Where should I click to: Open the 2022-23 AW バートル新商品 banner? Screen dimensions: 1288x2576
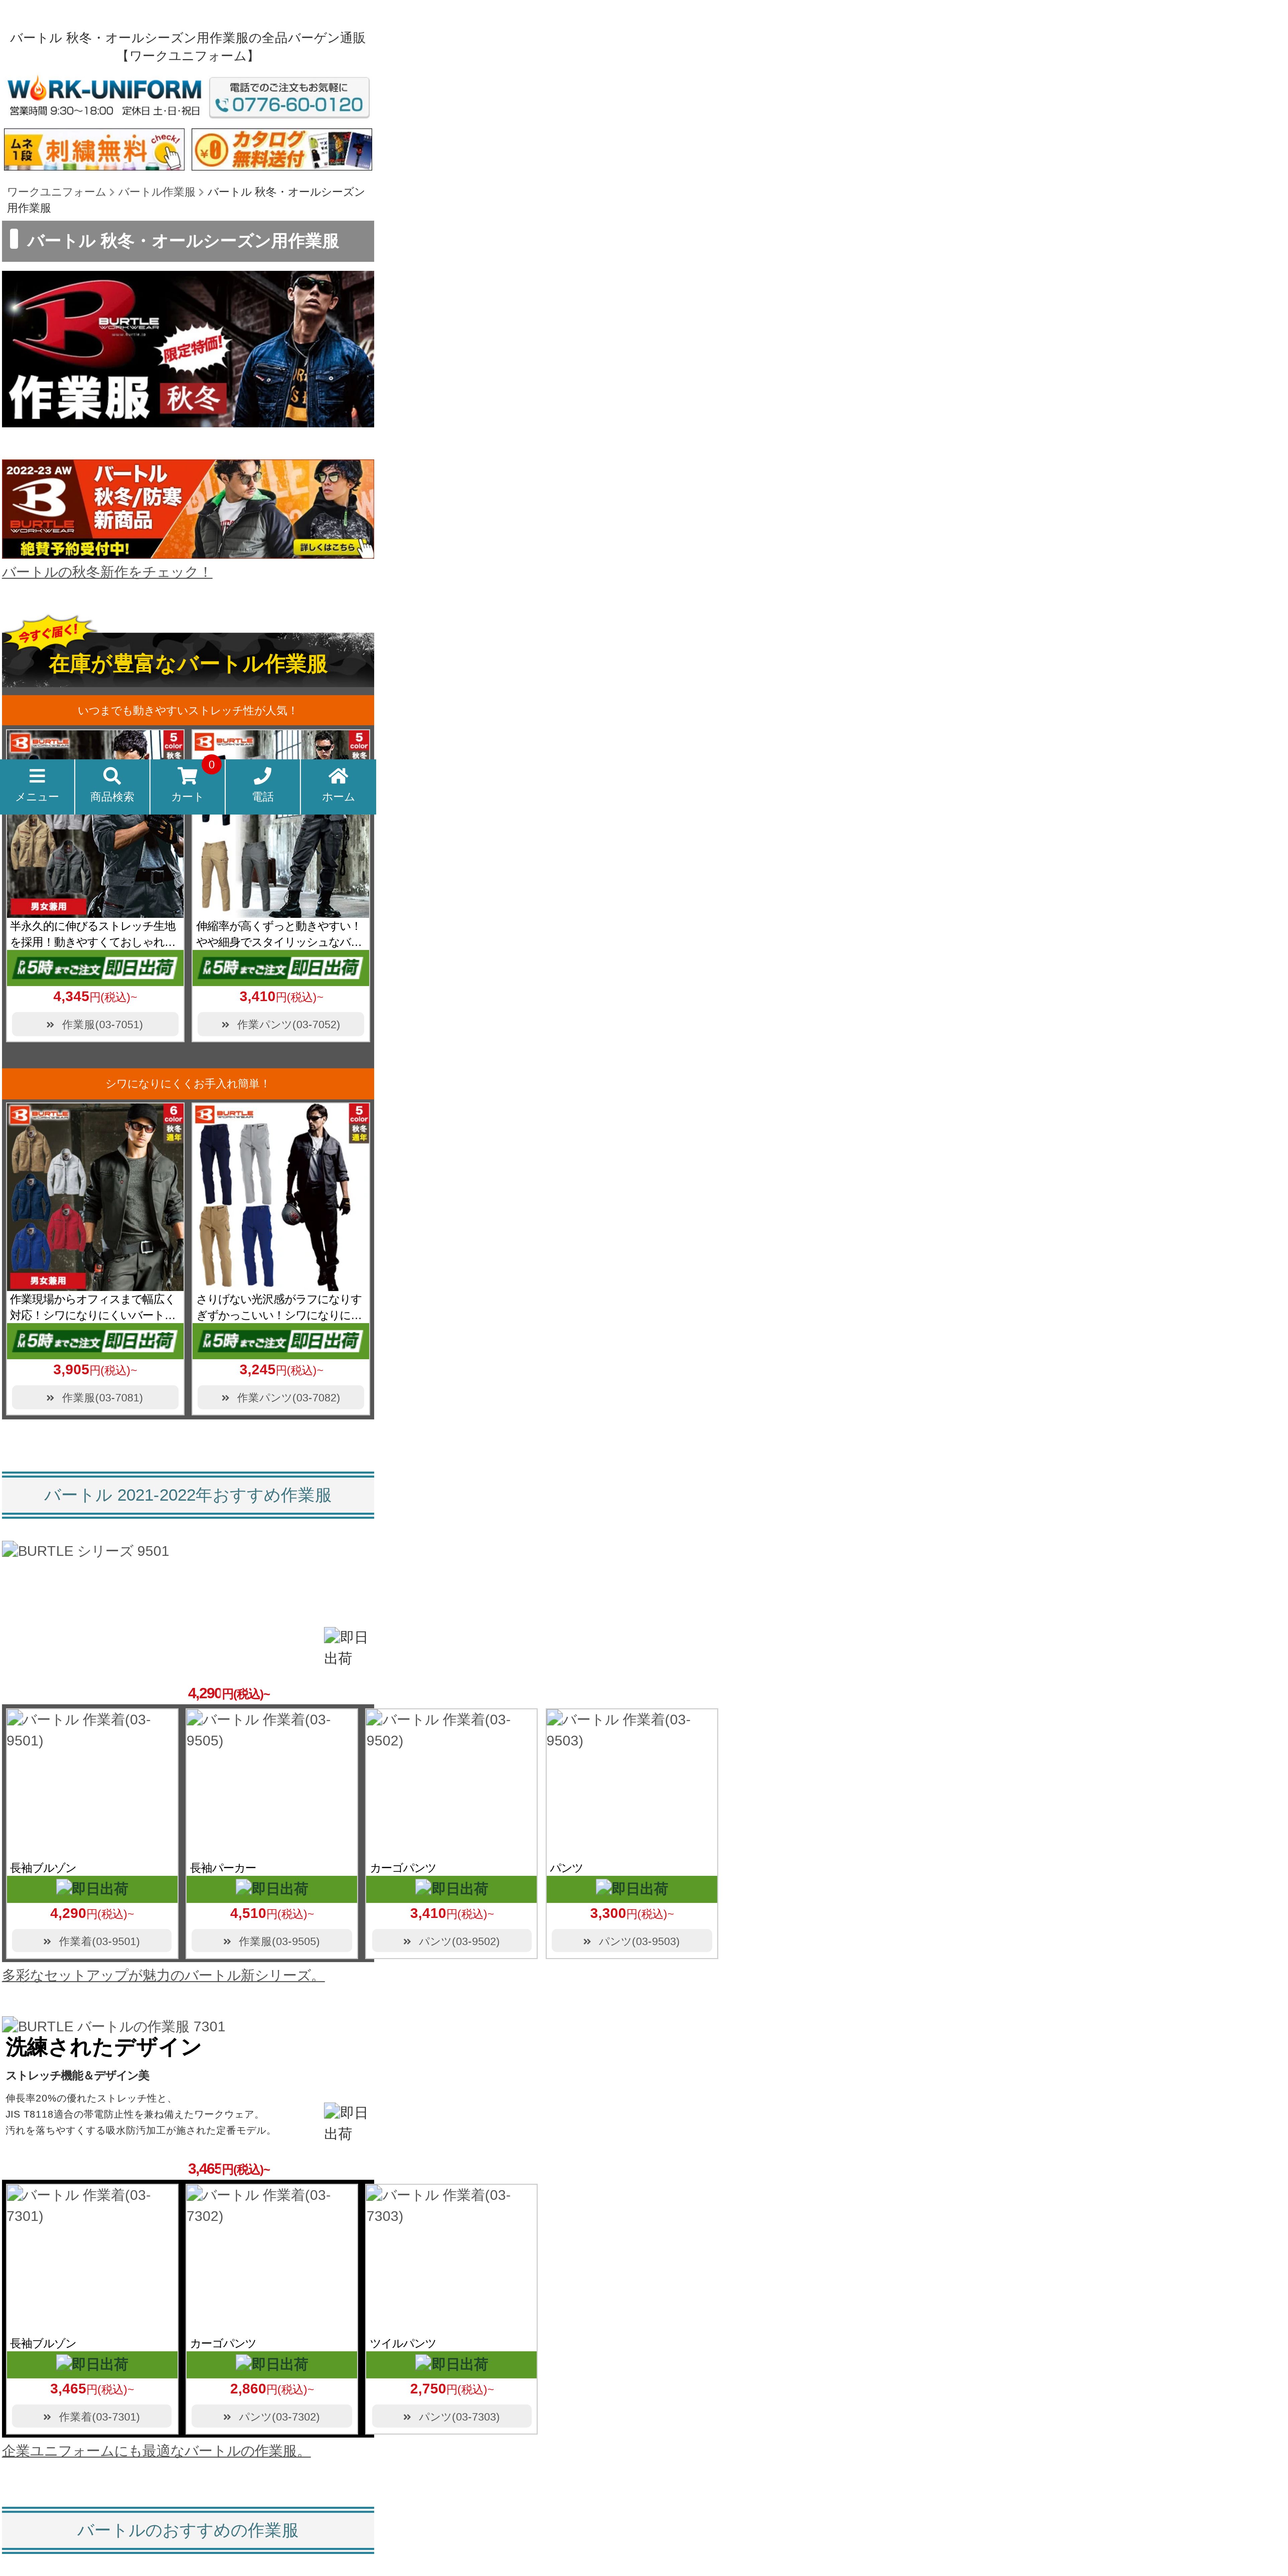pos(188,509)
